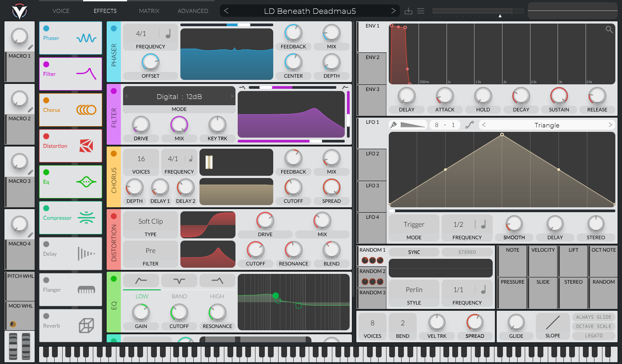This screenshot has height=364, width=622.
Task: Enable the Delay effect power dot
Action: [x=46, y=244]
